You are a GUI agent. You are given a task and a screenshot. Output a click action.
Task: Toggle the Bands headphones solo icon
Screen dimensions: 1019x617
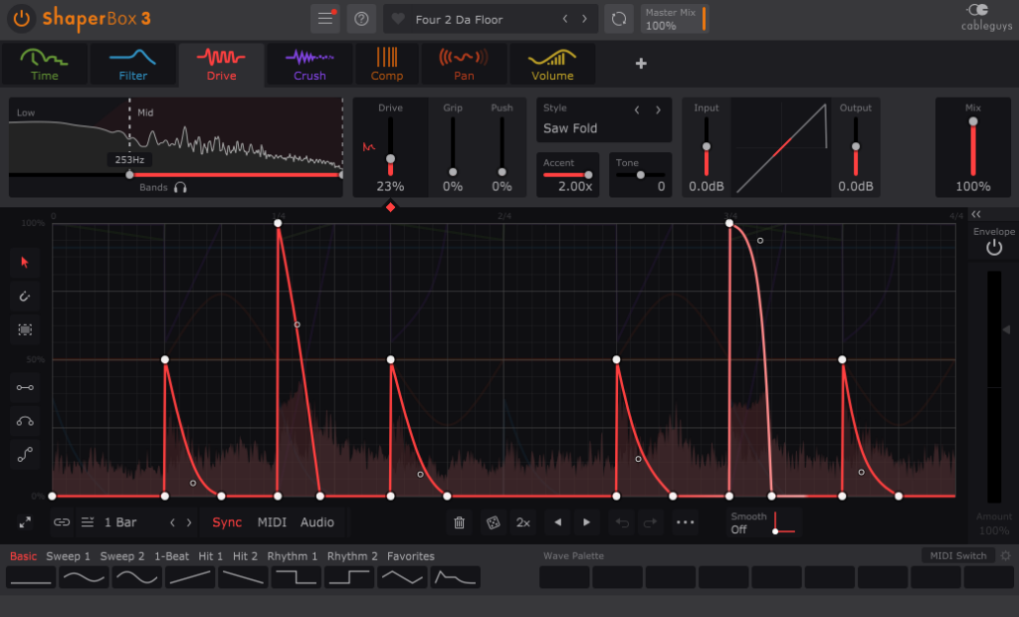pyautogui.click(x=180, y=187)
